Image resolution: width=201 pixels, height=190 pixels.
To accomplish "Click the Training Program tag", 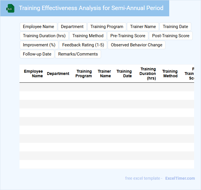I will pyautogui.click(x=107, y=27).
